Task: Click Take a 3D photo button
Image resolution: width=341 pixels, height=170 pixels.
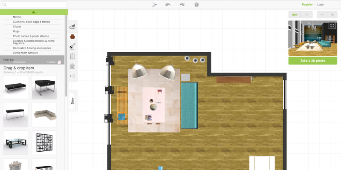Action: coord(313,61)
